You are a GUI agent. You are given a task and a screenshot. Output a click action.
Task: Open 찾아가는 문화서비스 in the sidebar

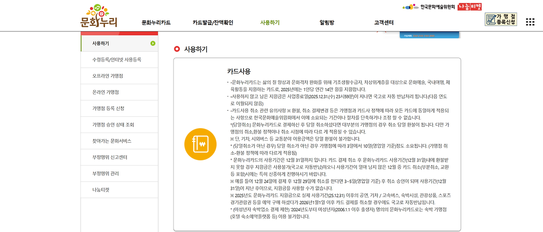click(x=119, y=141)
